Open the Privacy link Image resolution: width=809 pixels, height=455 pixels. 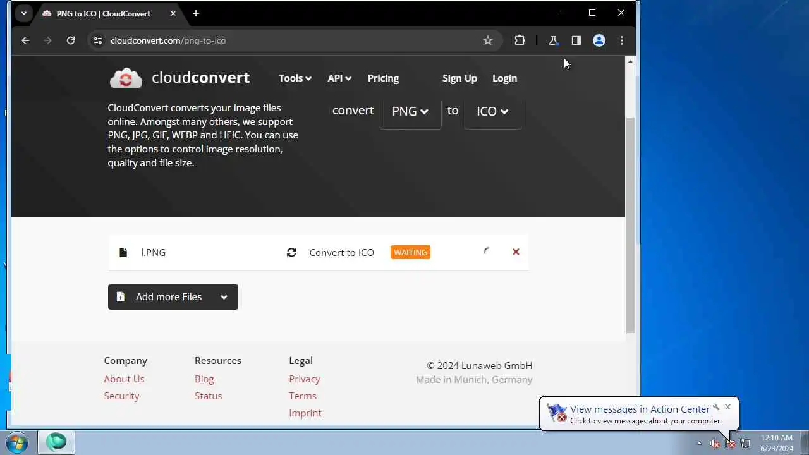click(305, 379)
